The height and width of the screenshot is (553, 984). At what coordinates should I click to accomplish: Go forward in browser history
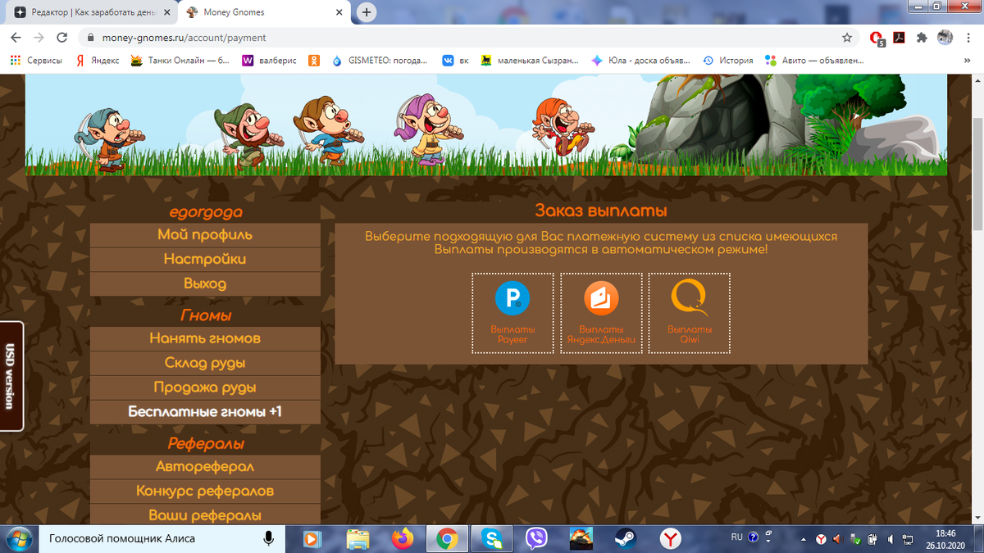(x=39, y=38)
